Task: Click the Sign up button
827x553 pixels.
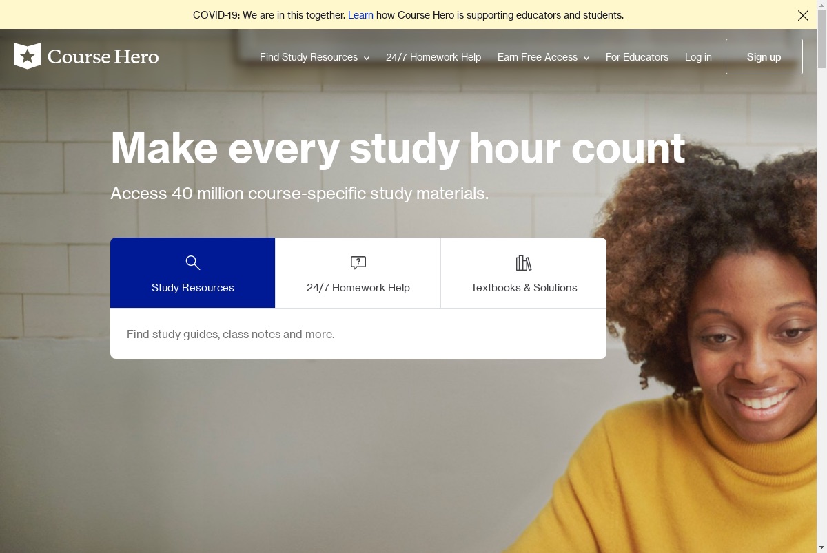Action: tap(764, 56)
